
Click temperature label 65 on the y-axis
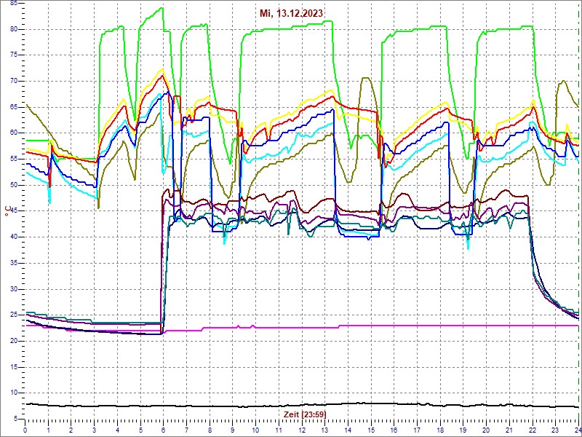point(13,107)
